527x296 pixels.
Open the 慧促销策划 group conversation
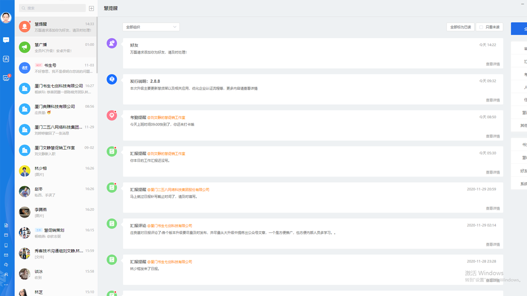tap(56, 233)
